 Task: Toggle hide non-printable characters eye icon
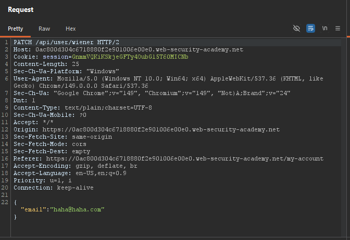[x=296, y=29]
